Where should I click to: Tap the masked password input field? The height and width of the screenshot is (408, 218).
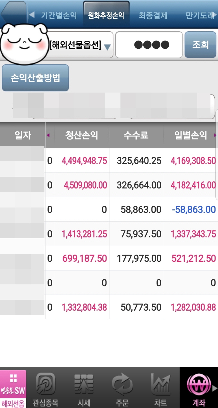149,45
